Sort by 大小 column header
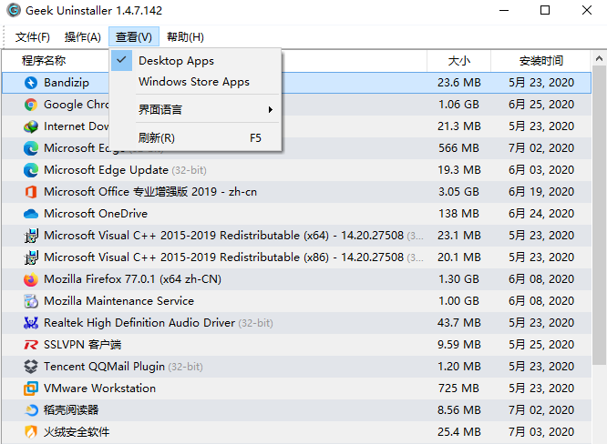Viewport: 607px width, 444px height. click(458, 61)
